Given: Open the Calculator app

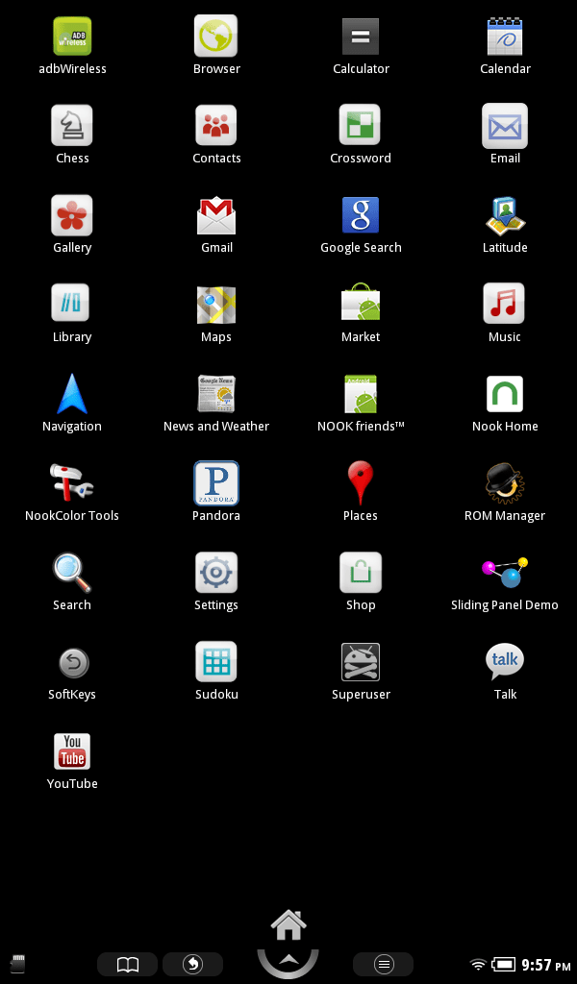Looking at the screenshot, I should [361, 37].
